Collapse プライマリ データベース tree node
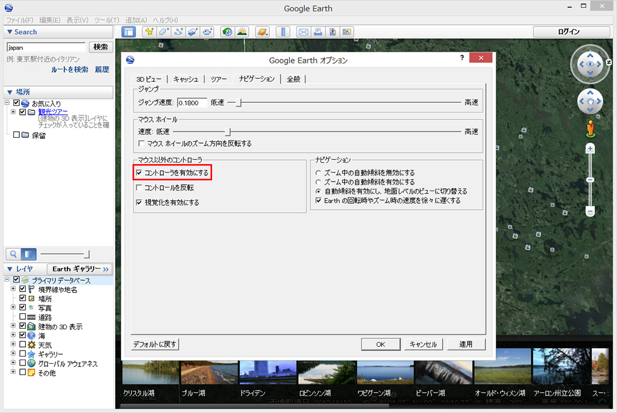617x413 pixels. [7, 279]
